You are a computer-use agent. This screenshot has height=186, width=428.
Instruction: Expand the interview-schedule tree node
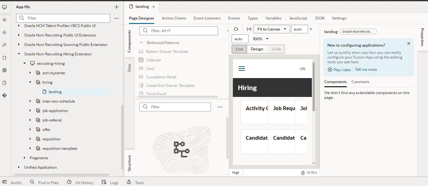(x=30, y=101)
